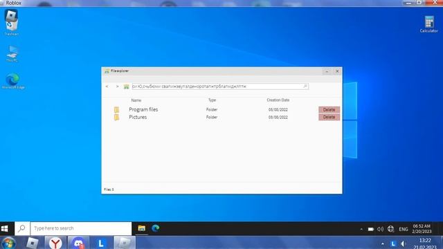Delete the Program files folder
This screenshot has height=249, width=443.
pos(329,109)
